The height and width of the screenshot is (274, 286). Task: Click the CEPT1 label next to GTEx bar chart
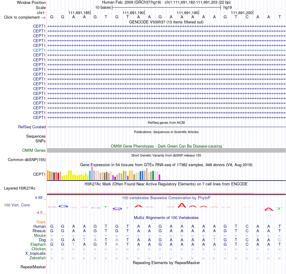click(x=39, y=175)
